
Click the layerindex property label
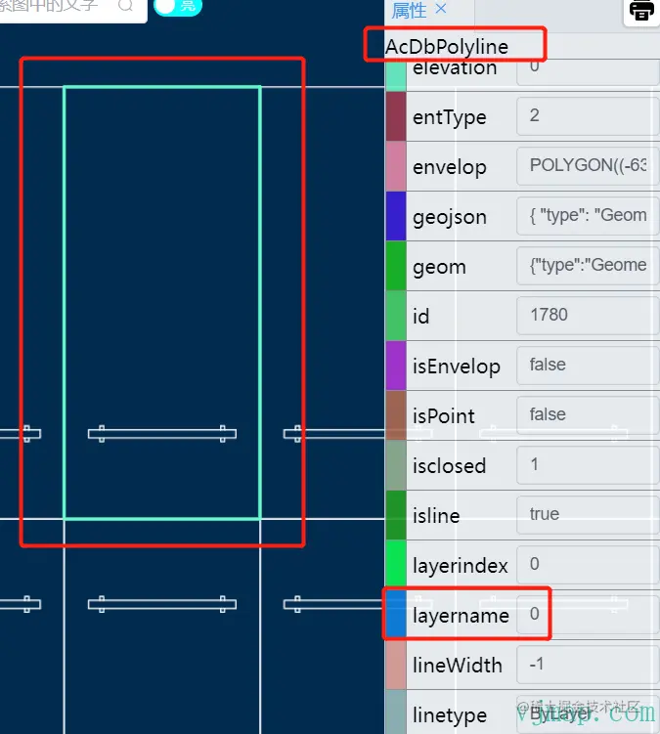pos(460,566)
